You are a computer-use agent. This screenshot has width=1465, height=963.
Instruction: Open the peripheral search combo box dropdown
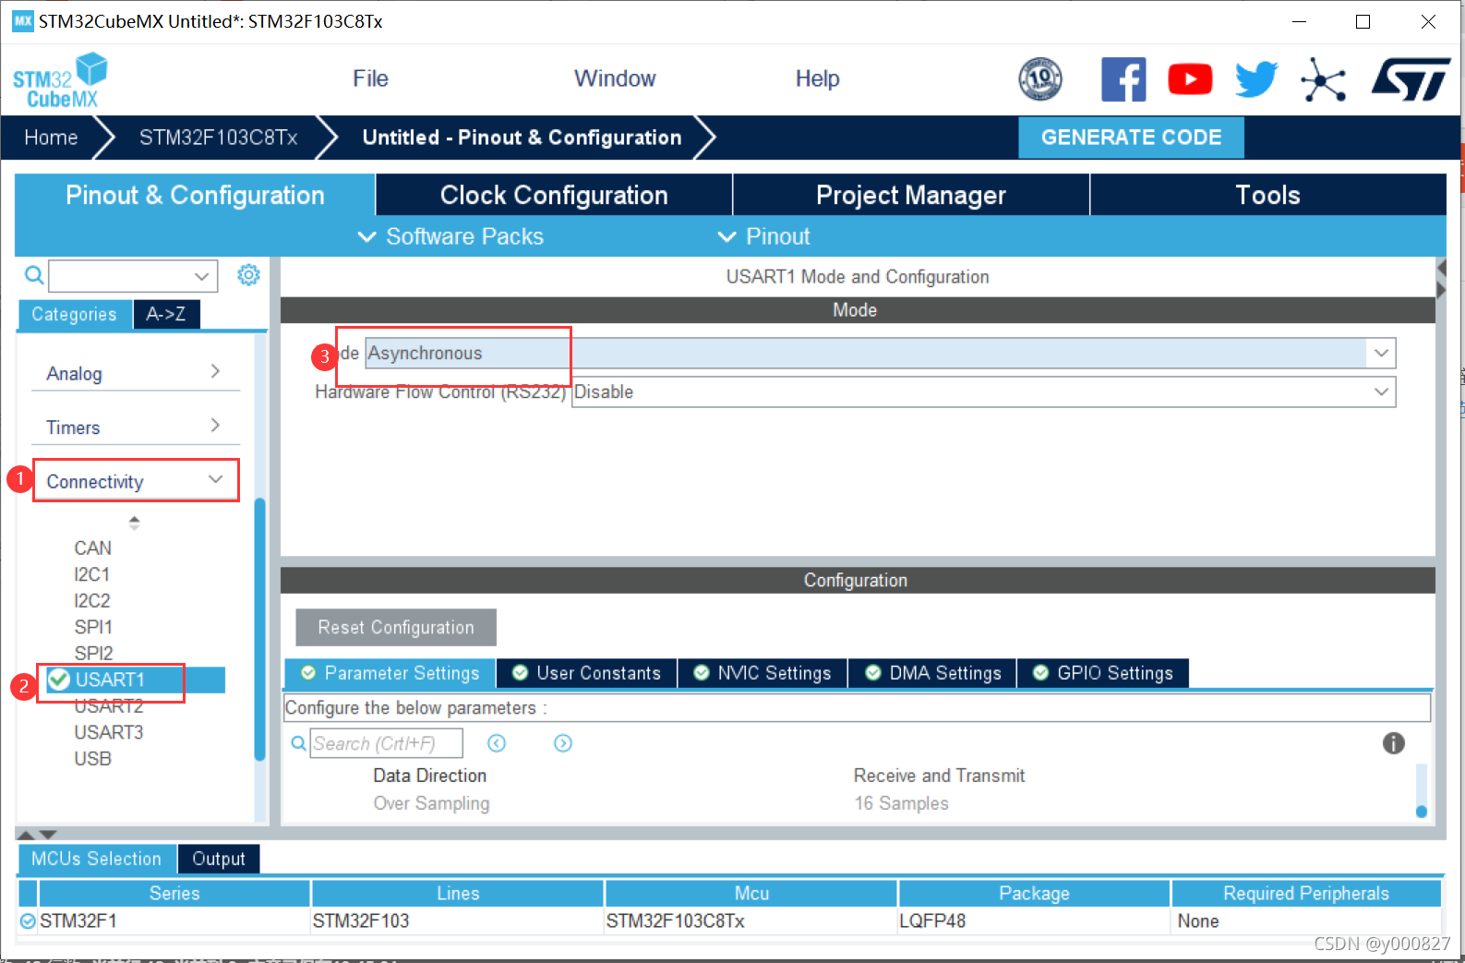click(201, 276)
